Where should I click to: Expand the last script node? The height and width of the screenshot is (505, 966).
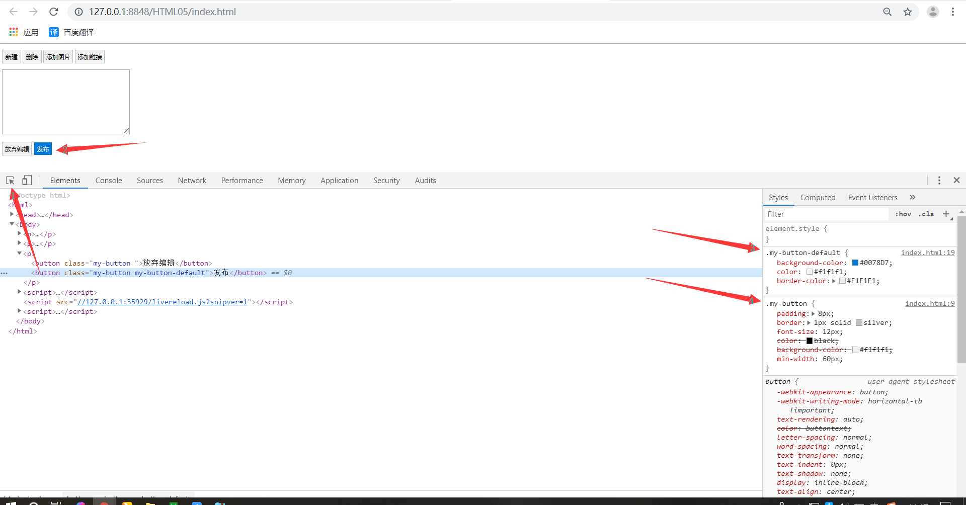click(x=20, y=311)
